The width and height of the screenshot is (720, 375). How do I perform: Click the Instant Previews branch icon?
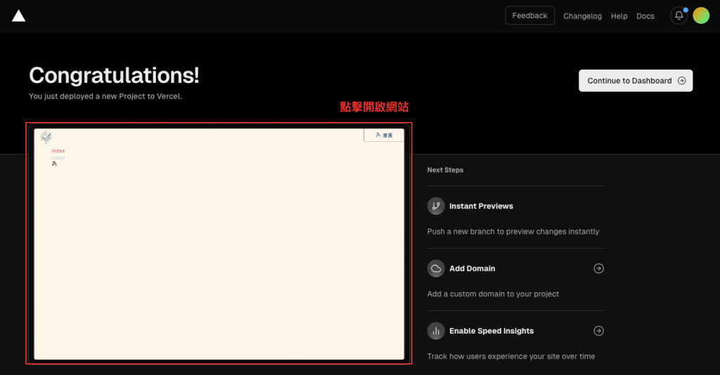click(436, 206)
